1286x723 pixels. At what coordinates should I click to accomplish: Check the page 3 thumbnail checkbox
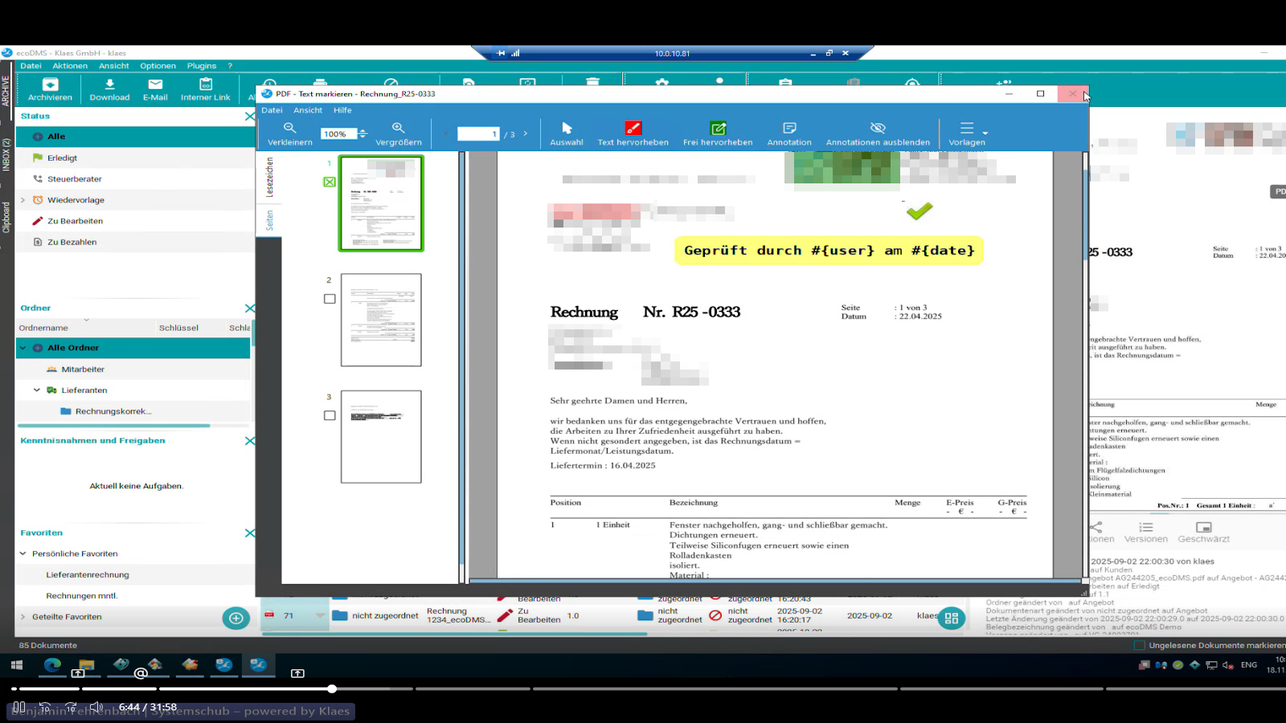pos(330,415)
